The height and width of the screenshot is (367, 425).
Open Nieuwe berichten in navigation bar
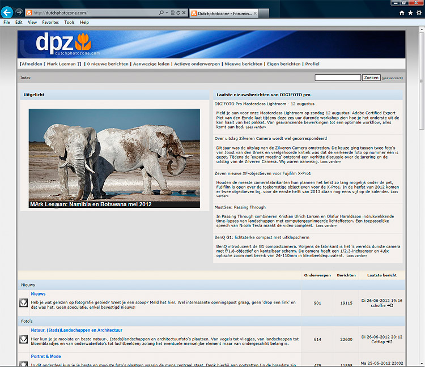pos(244,64)
